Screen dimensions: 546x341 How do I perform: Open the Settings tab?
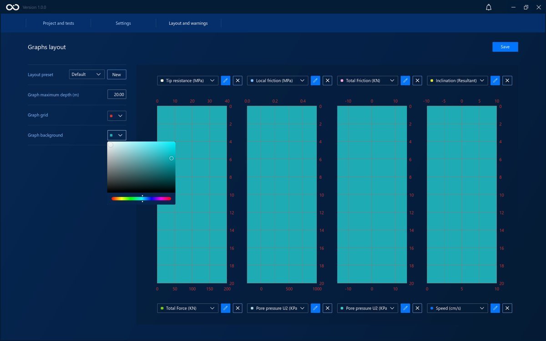[x=123, y=23]
